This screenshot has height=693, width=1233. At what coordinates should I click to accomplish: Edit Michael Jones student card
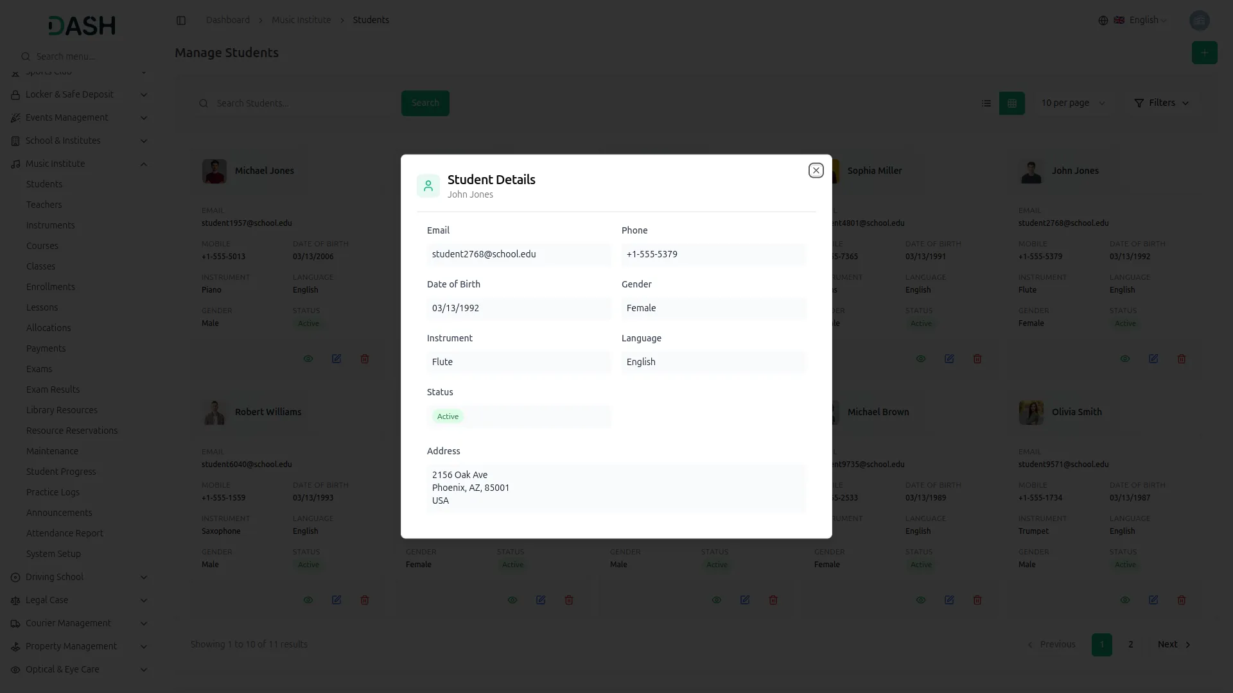[x=337, y=359]
